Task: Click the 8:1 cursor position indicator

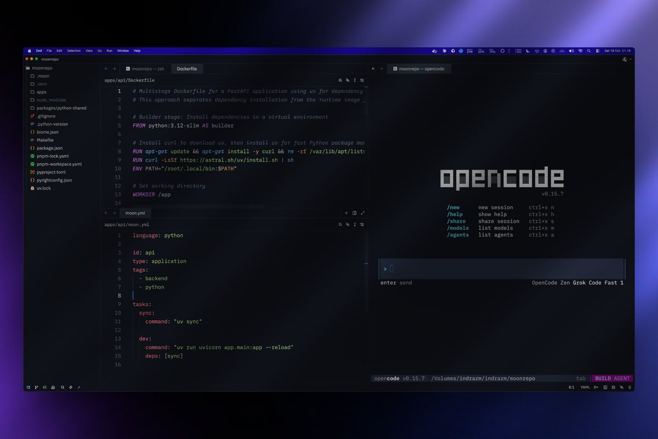Action: [x=571, y=387]
